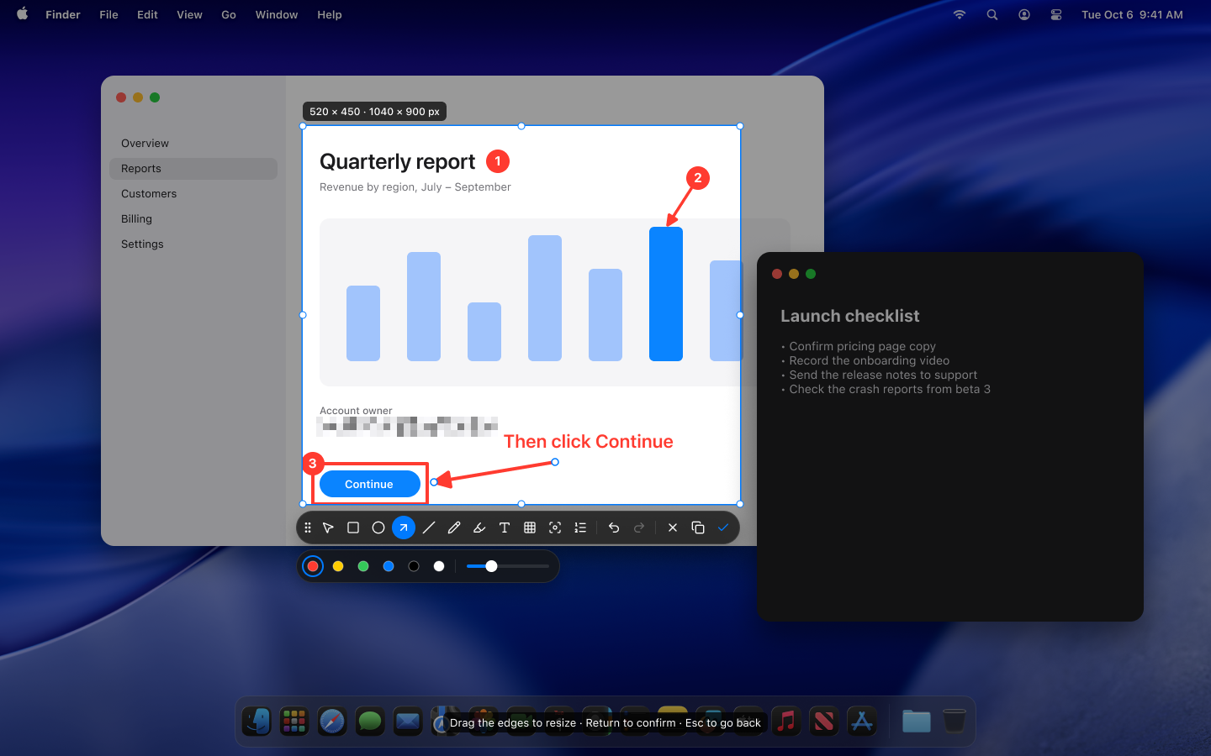
Task: Confirm capture with the blue checkmark
Action: click(723, 528)
